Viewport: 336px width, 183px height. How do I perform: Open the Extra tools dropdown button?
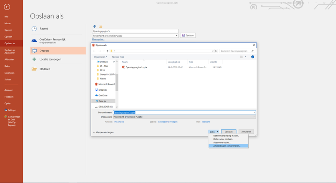pos(214,132)
